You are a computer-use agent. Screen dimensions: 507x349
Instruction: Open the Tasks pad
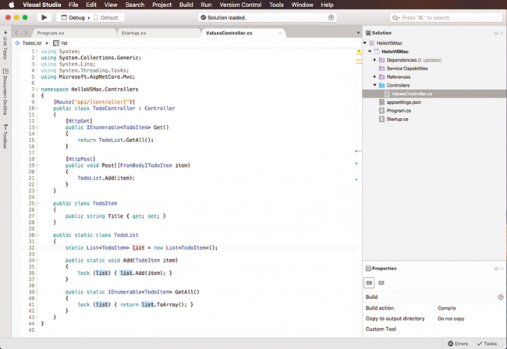tap(487, 344)
